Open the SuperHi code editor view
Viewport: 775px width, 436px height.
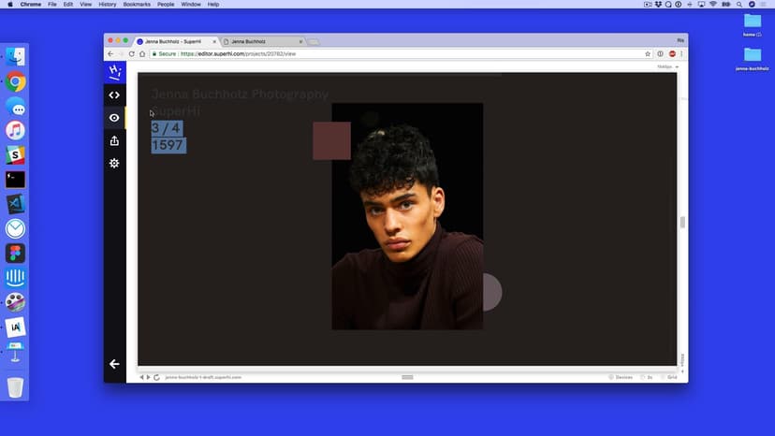114,94
